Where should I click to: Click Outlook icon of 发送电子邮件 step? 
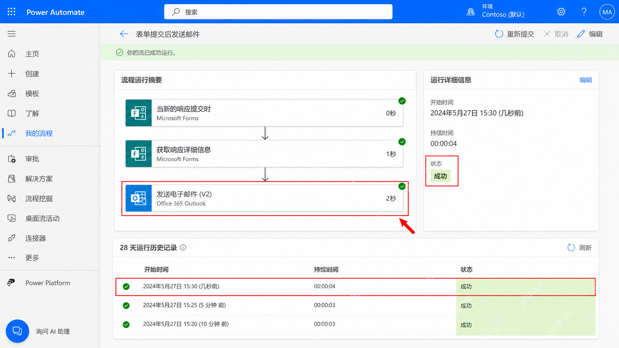click(138, 198)
